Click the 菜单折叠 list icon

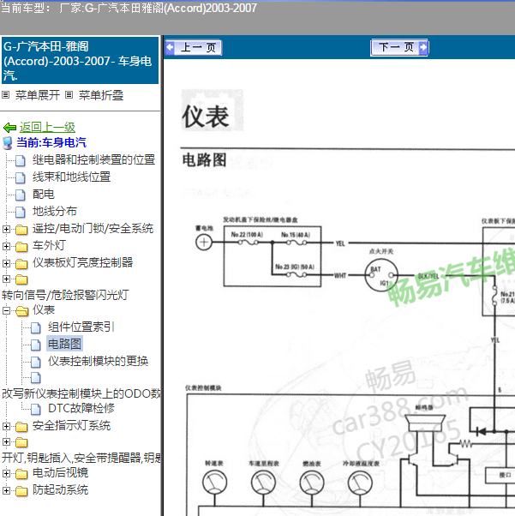69,95
